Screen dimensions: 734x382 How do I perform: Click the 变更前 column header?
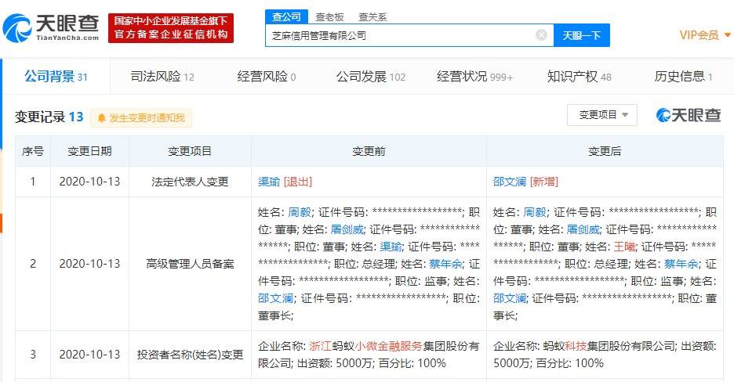coord(369,151)
